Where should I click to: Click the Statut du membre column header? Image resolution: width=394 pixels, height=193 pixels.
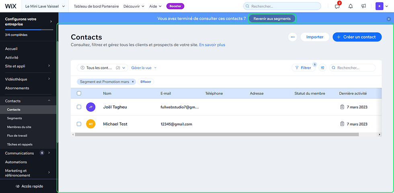coord(310,93)
